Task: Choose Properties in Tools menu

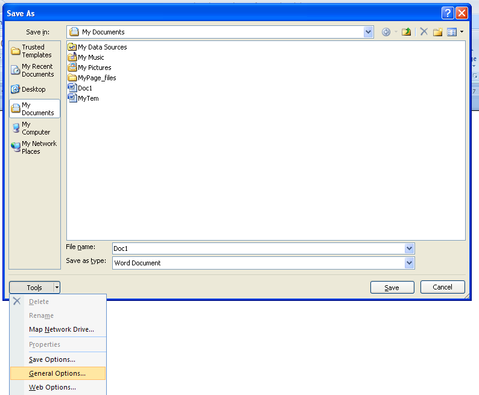Action: click(x=58, y=344)
